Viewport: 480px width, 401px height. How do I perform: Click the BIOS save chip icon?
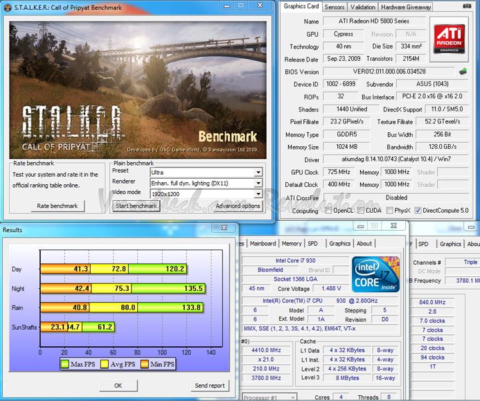pos(463,71)
